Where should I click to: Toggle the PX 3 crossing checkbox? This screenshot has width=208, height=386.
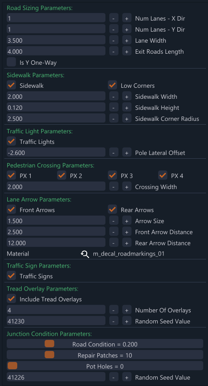(113, 175)
